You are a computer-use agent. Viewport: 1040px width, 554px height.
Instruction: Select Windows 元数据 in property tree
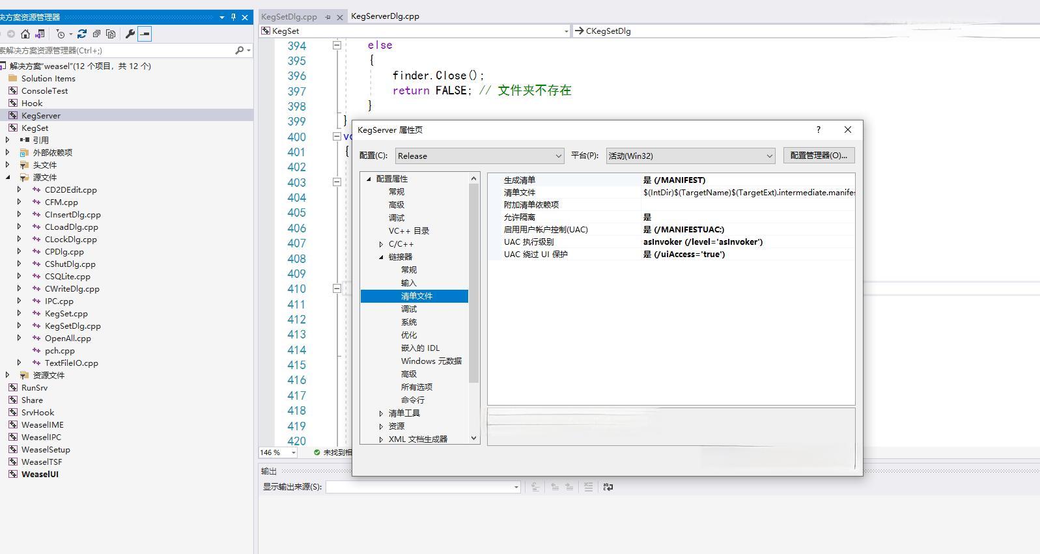click(x=431, y=361)
